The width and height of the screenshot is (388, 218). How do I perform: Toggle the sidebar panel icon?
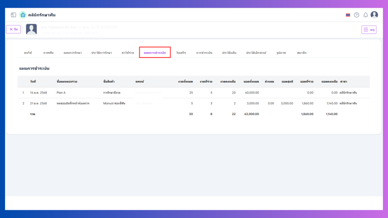point(13,15)
